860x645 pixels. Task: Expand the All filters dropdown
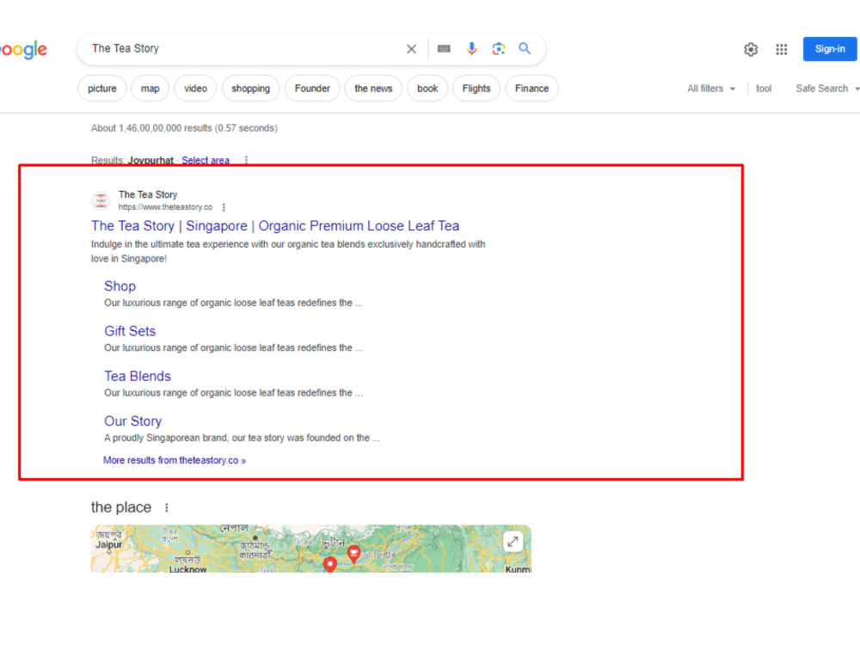click(x=711, y=89)
